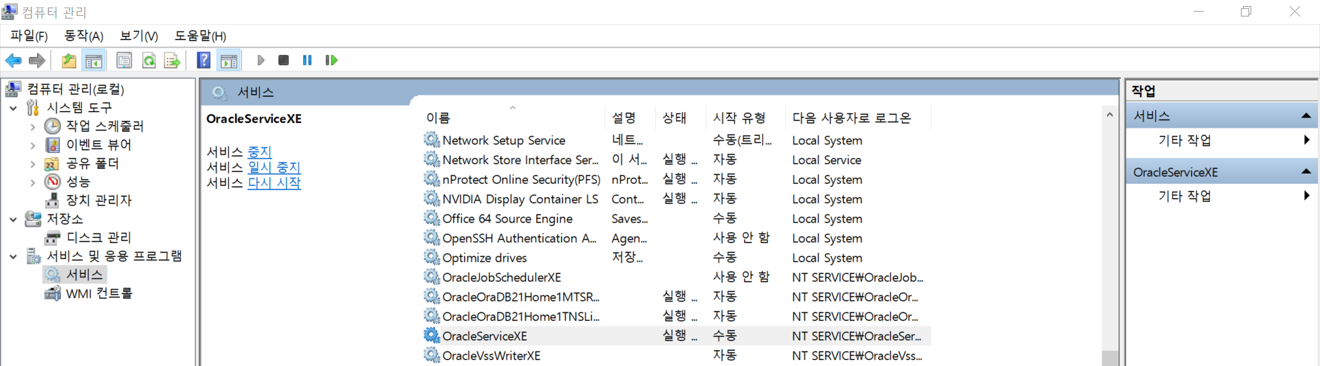Click the Stop Service square icon
This screenshot has width=1320, height=366.
pyautogui.click(x=283, y=60)
